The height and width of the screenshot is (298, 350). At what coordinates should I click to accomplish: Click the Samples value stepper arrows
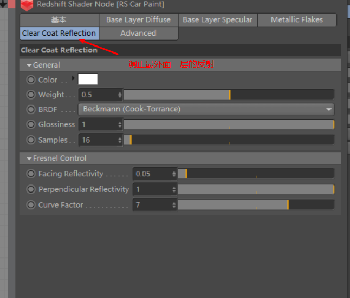coord(120,140)
